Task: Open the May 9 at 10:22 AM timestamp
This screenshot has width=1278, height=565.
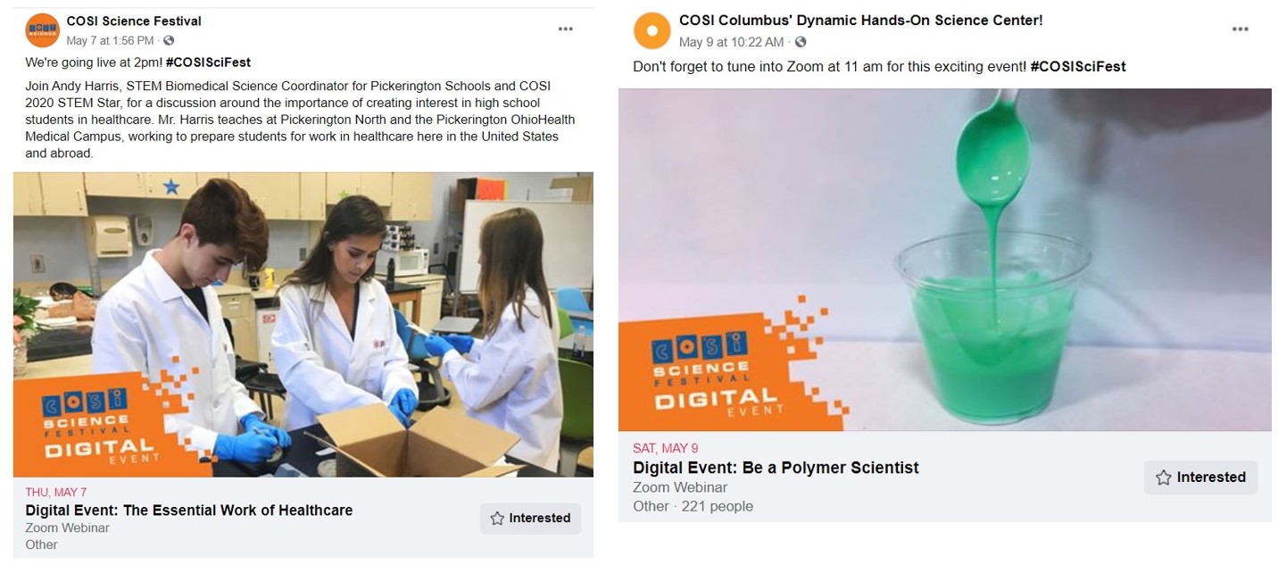Action: point(732,42)
